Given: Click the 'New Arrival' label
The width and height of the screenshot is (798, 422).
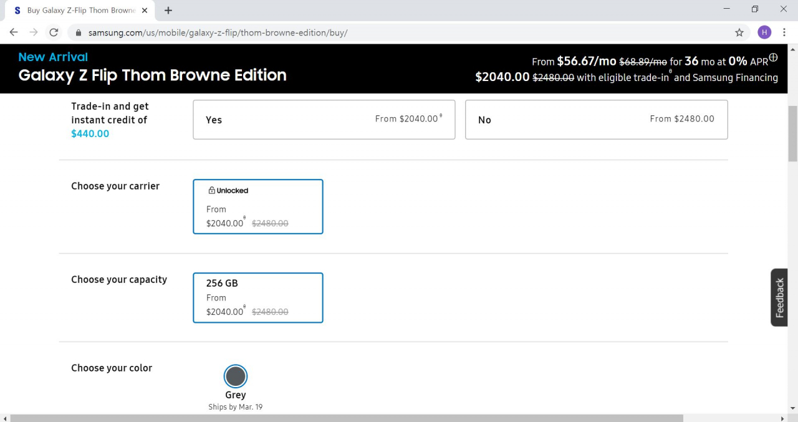Looking at the screenshot, I should pos(53,57).
